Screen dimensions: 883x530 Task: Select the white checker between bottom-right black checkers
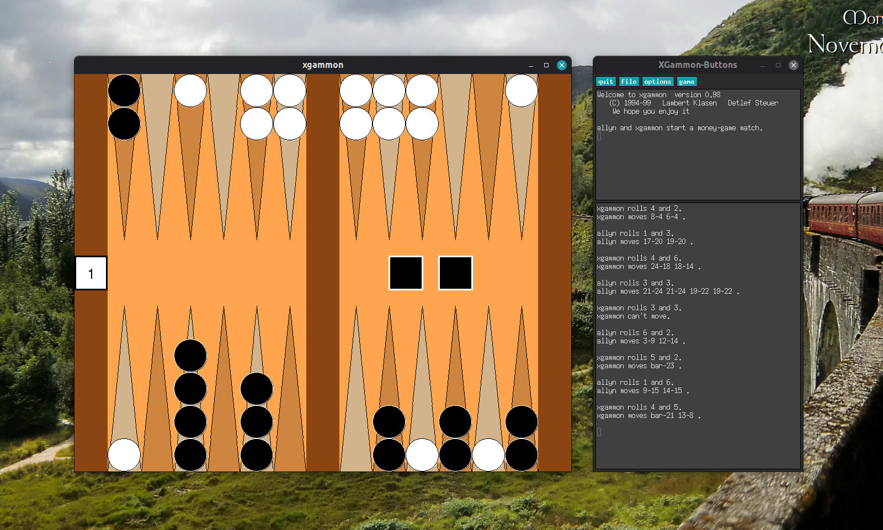pos(422,453)
